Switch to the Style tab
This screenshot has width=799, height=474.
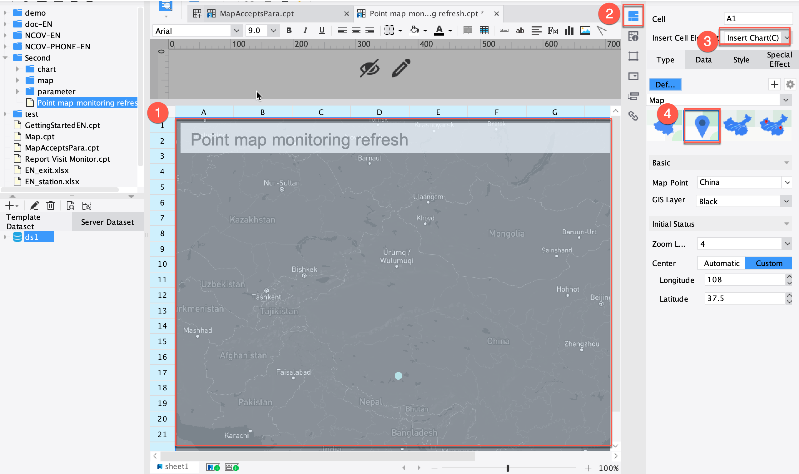[741, 60]
